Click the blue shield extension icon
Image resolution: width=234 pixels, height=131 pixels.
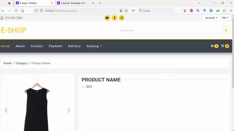click(204, 11)
